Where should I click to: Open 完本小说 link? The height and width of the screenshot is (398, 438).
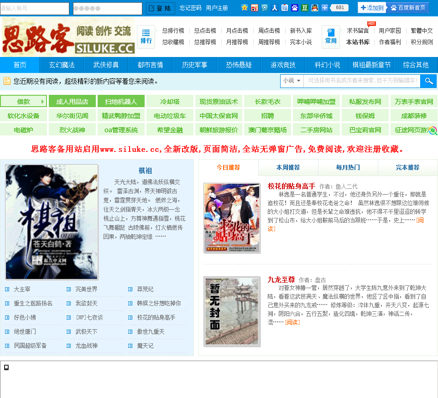(x=301, y=42)
